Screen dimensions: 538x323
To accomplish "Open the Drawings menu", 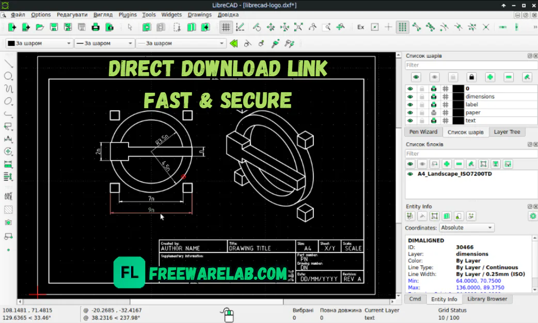I will click(200, 15).
